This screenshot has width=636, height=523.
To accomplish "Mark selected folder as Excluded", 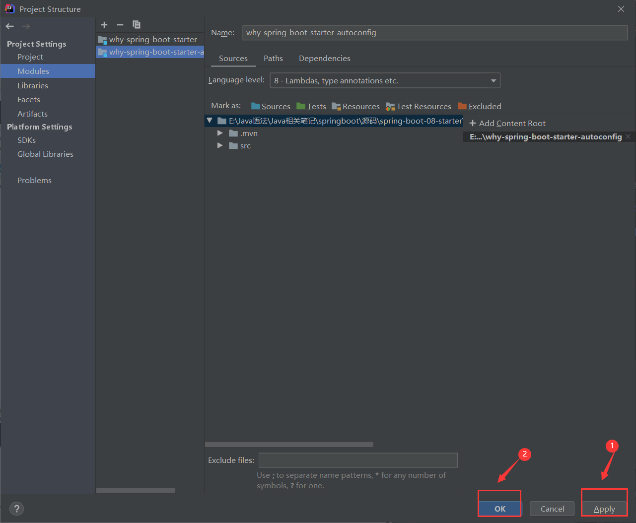I will 480,106.
